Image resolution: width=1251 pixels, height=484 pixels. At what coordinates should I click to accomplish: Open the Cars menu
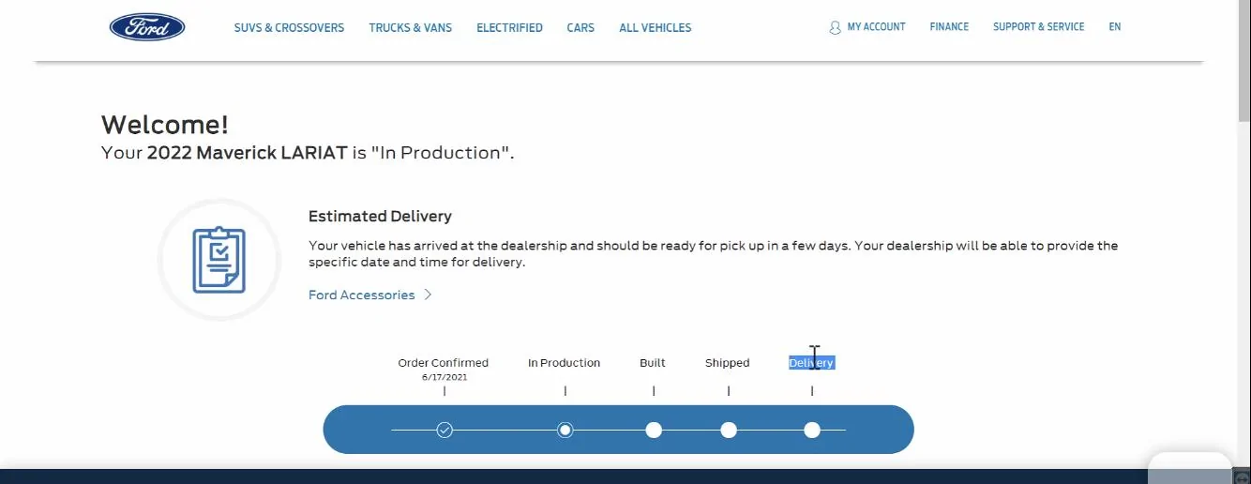click(x=580, y=28)
